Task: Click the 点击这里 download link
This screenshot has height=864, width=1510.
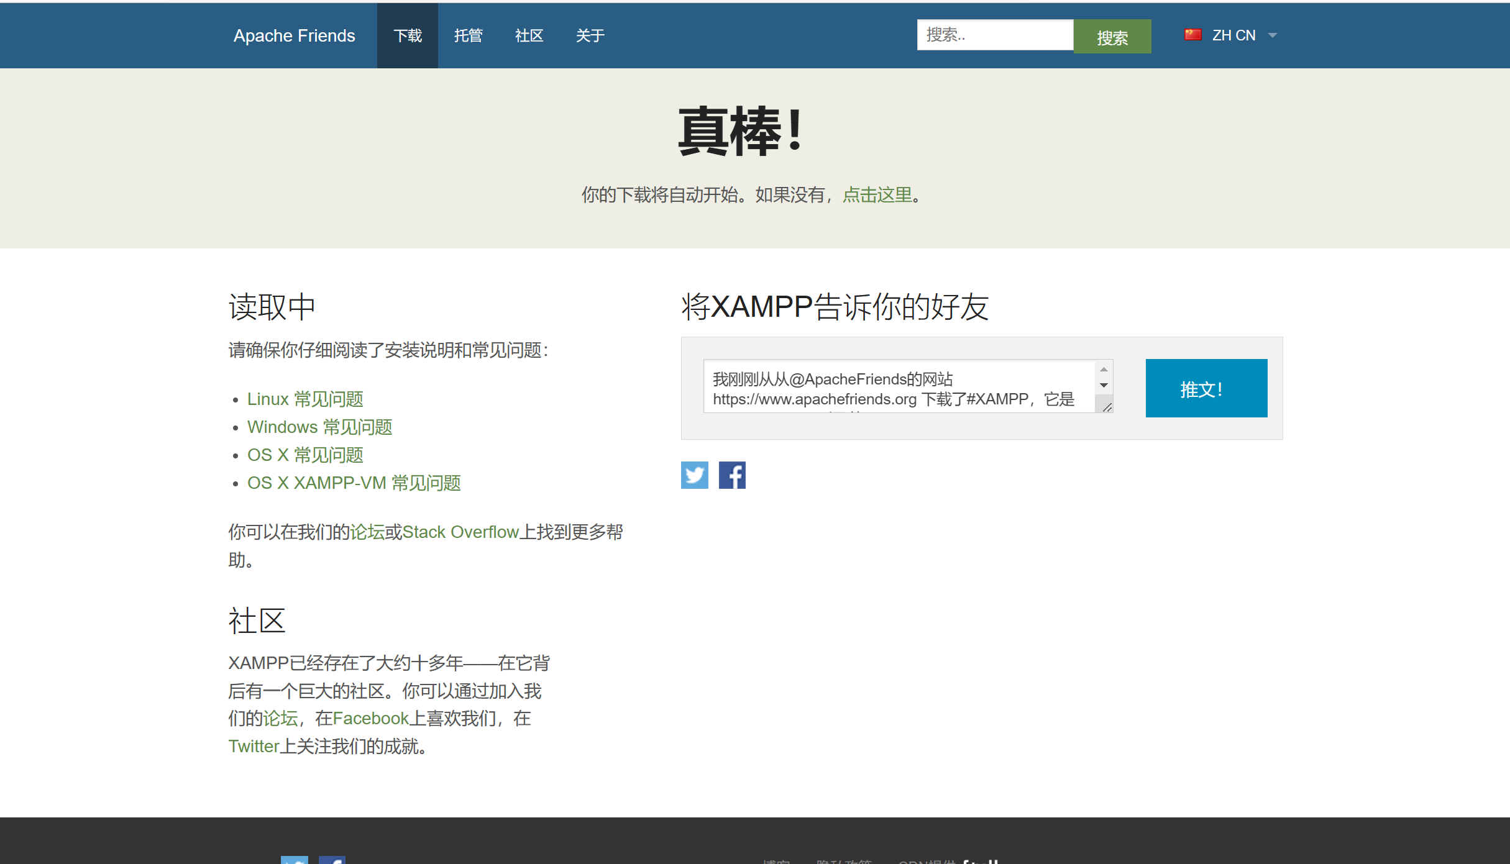Action: pyautogui.click(x=876, y=194)
